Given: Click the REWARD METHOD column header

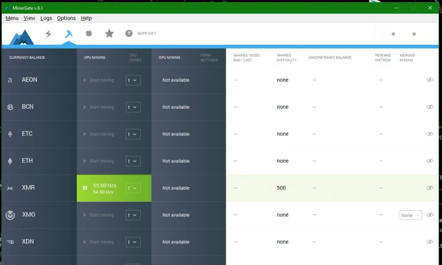Looking at the screenshot, I should click(383, 58).
